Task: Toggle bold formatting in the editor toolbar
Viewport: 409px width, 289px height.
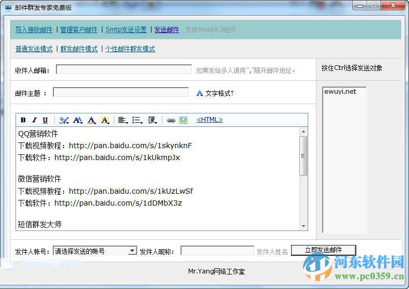Action: (23, 120)
